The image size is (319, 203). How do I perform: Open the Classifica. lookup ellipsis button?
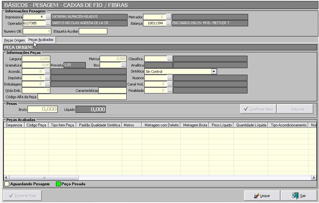click(x=170, y=59)
